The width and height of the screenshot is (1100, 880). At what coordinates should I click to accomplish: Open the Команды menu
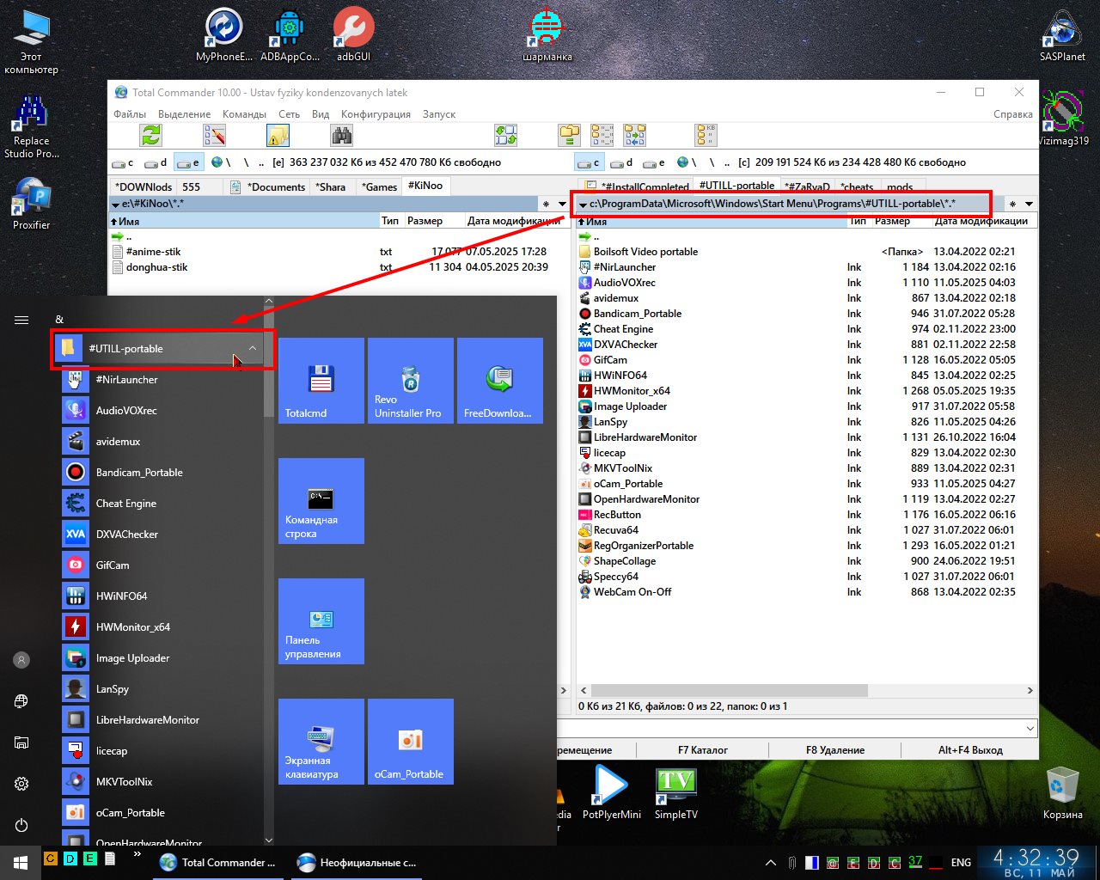coord(244,114)
